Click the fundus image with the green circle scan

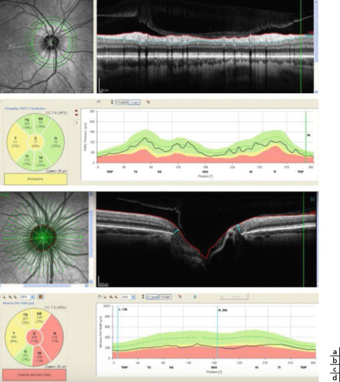[46, 46]
